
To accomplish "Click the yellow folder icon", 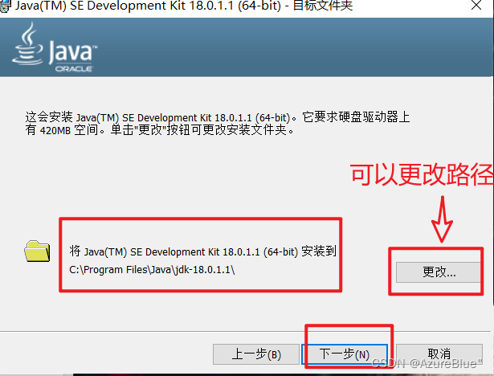I will click(37, 251).
